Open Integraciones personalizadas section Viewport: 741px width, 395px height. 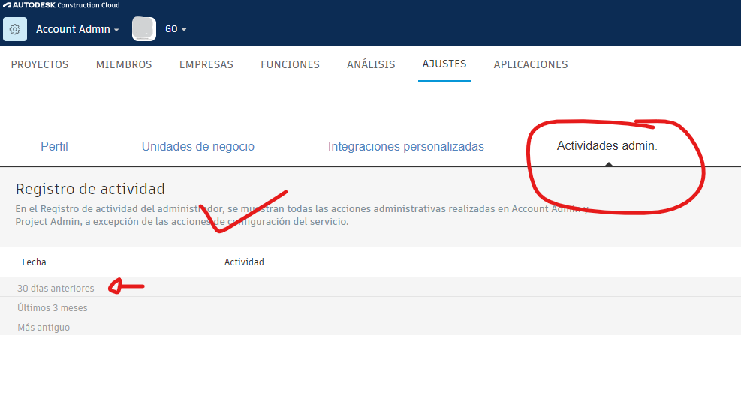[406, 146]
